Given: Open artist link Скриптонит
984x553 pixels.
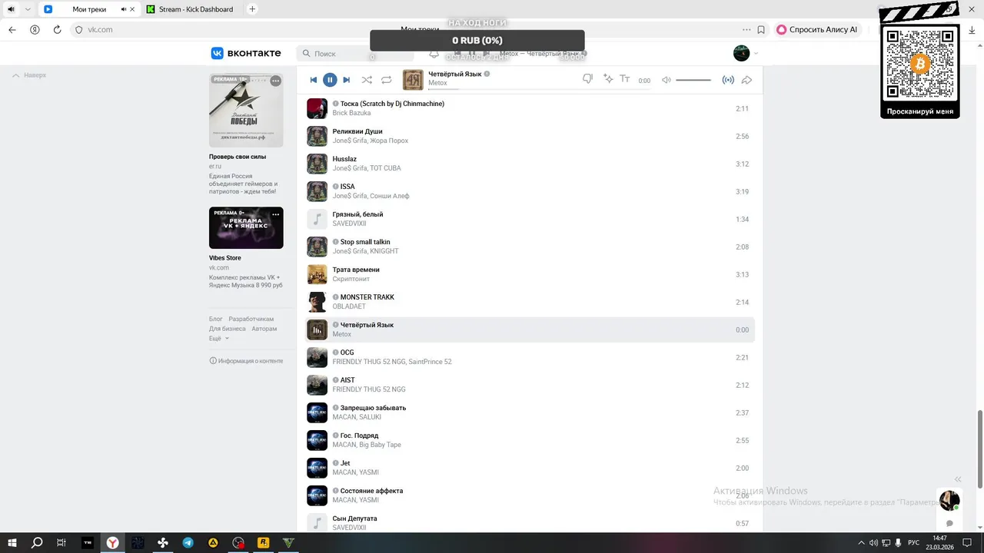Looking at the screenshot, I should coord(350,279).
